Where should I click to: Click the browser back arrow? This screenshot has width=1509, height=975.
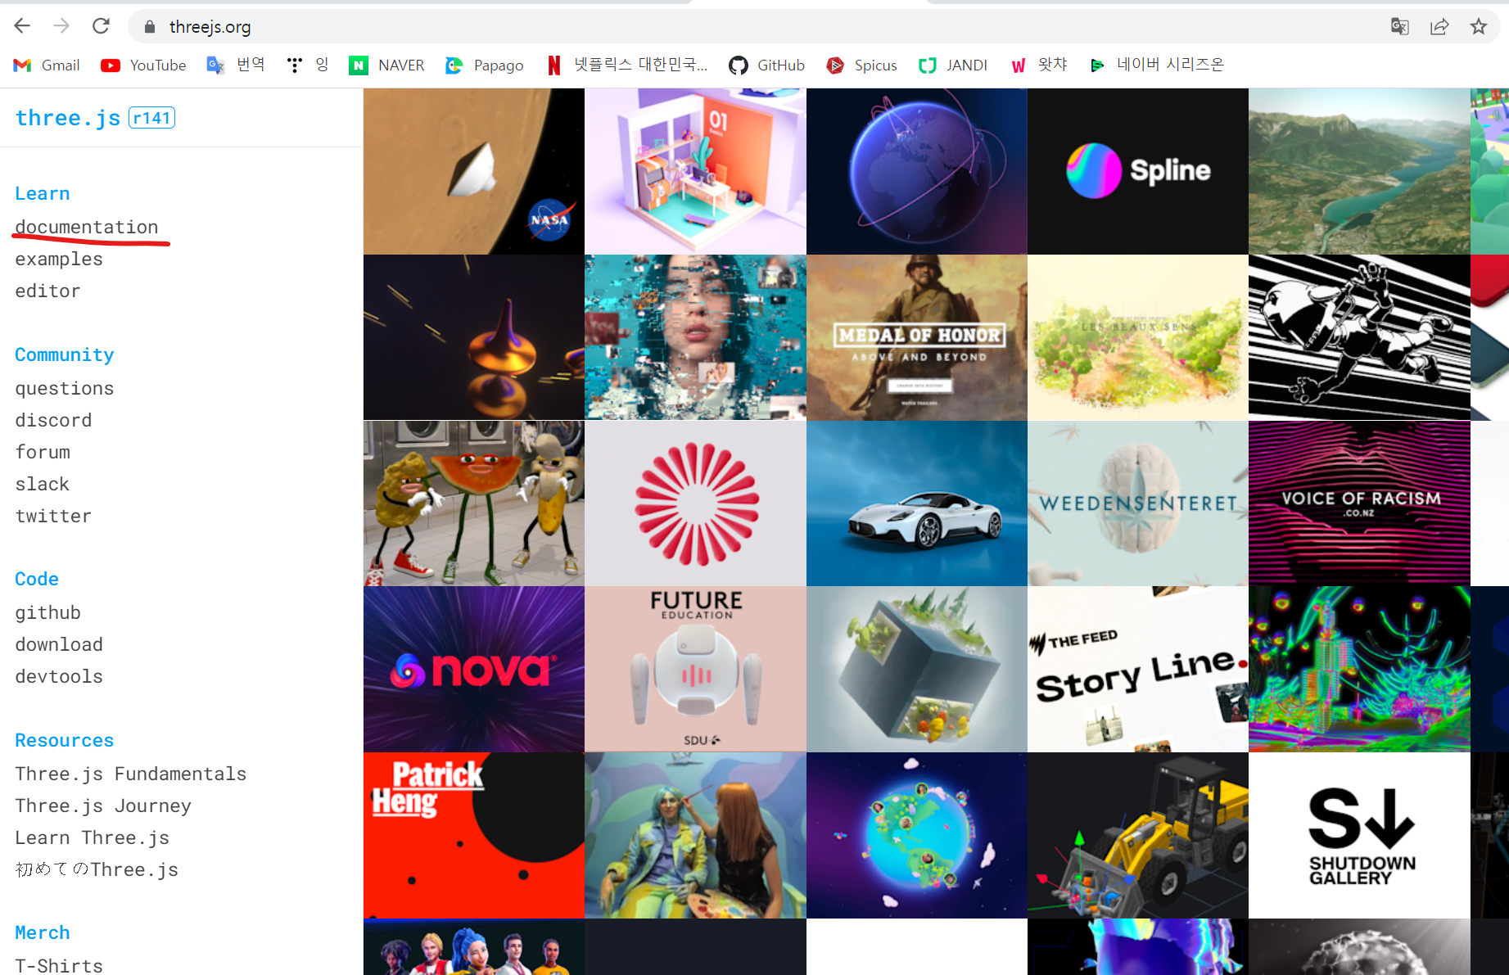[x=22, y=26]
